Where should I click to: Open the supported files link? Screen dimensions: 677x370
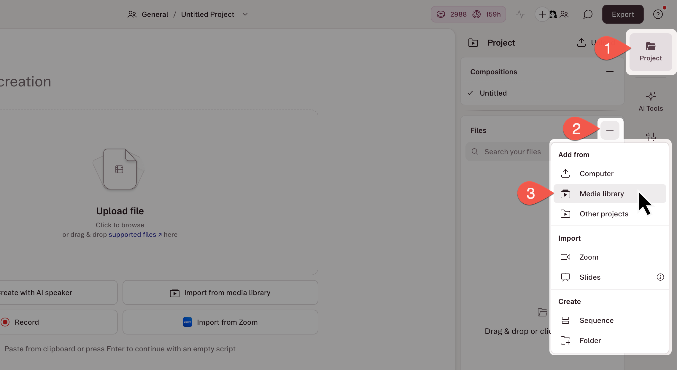tap(135, 234)
